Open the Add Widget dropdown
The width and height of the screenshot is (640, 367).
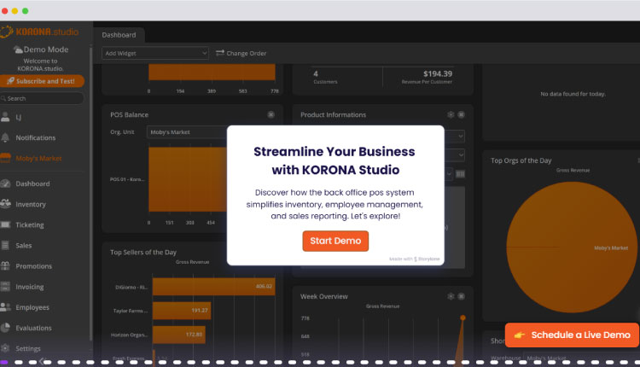[155, 53]
